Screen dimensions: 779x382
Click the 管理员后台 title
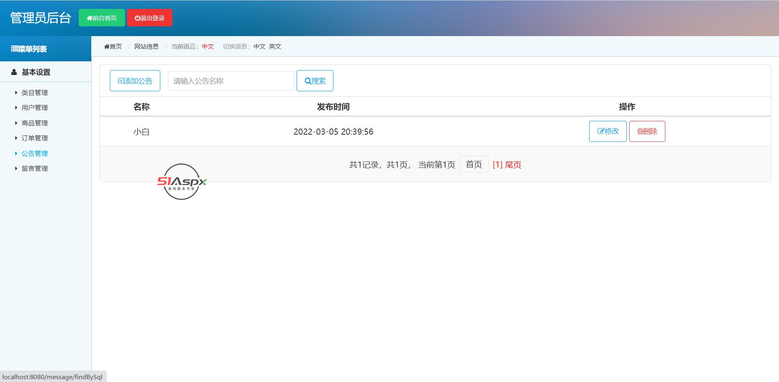(x=41, y=18)
